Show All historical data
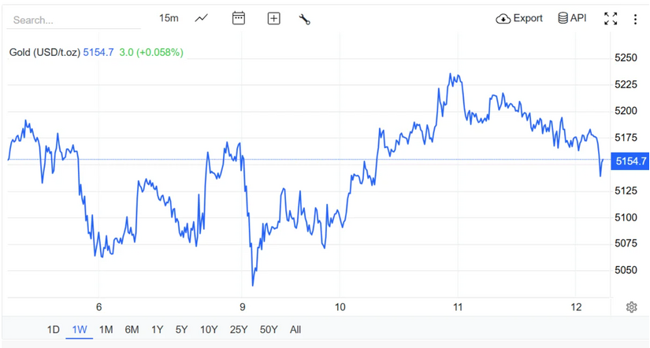The width and height of the screenshot is (650, 348). tap(295, 329)
